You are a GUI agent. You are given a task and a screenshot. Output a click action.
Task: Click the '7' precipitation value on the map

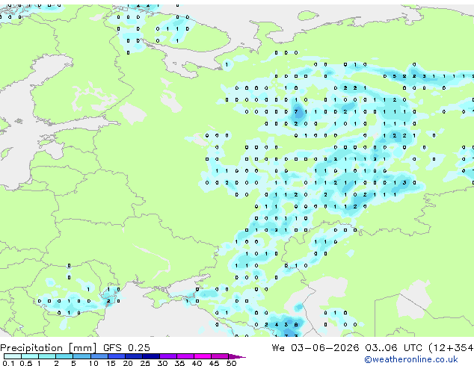(x=296, y=112)
